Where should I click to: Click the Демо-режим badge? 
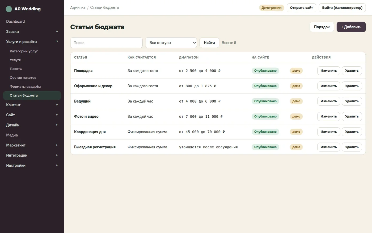click(x=272, y=8)
